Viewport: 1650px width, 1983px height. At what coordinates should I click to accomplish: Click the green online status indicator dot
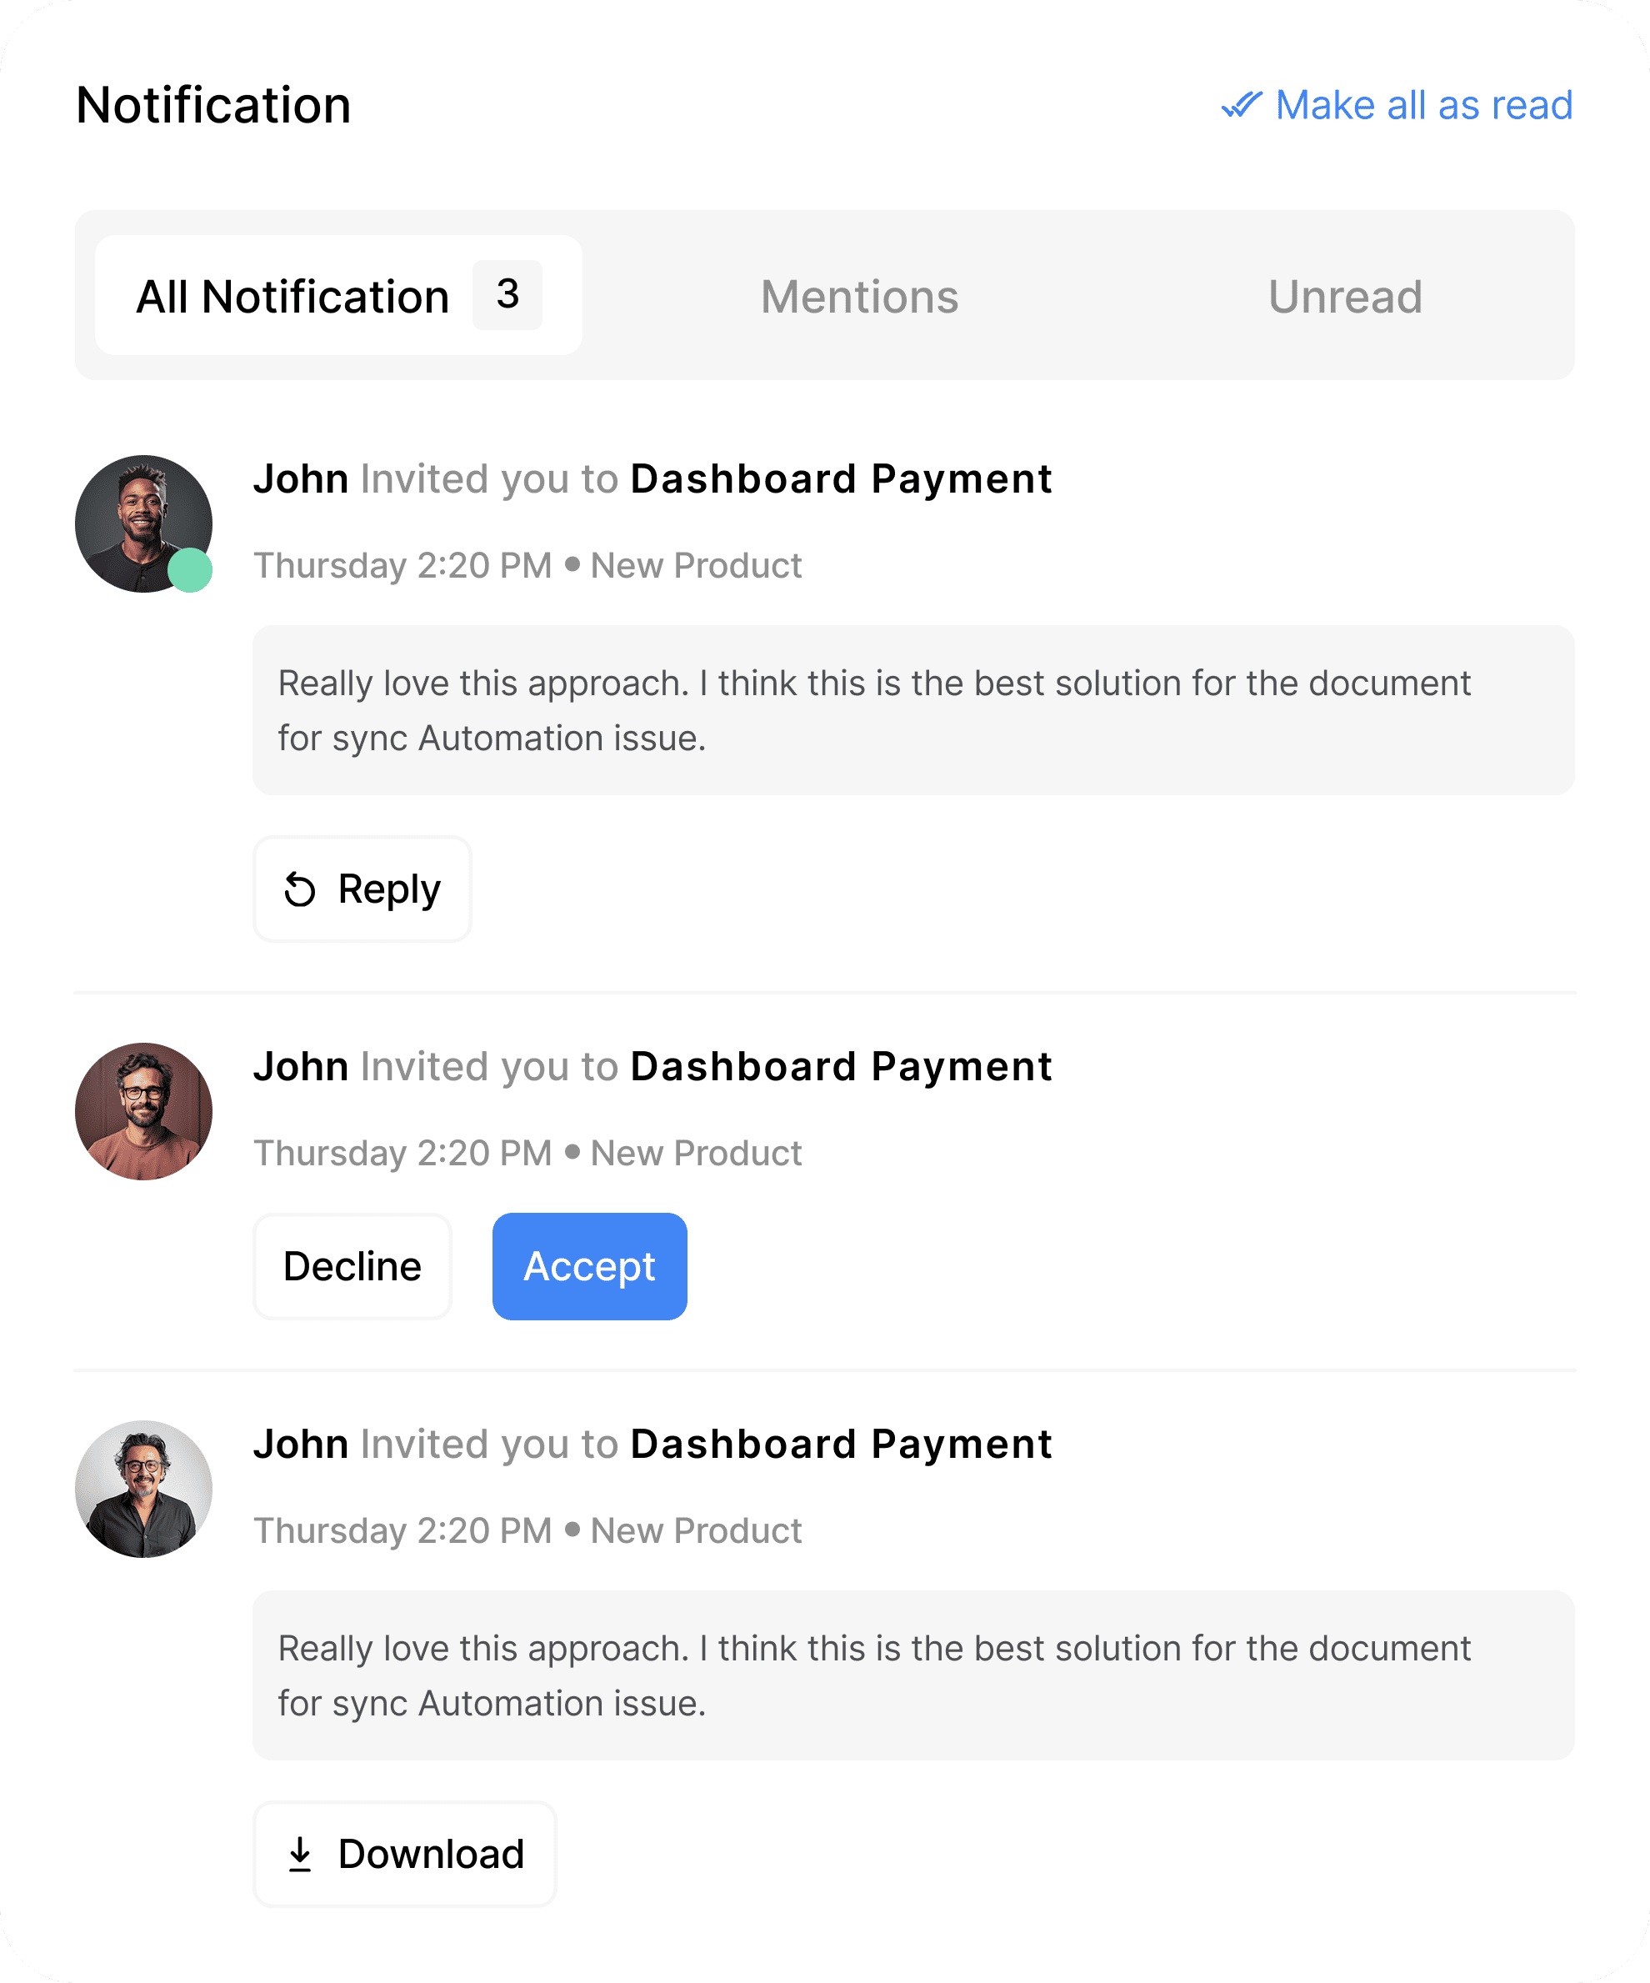click(190, 570)
